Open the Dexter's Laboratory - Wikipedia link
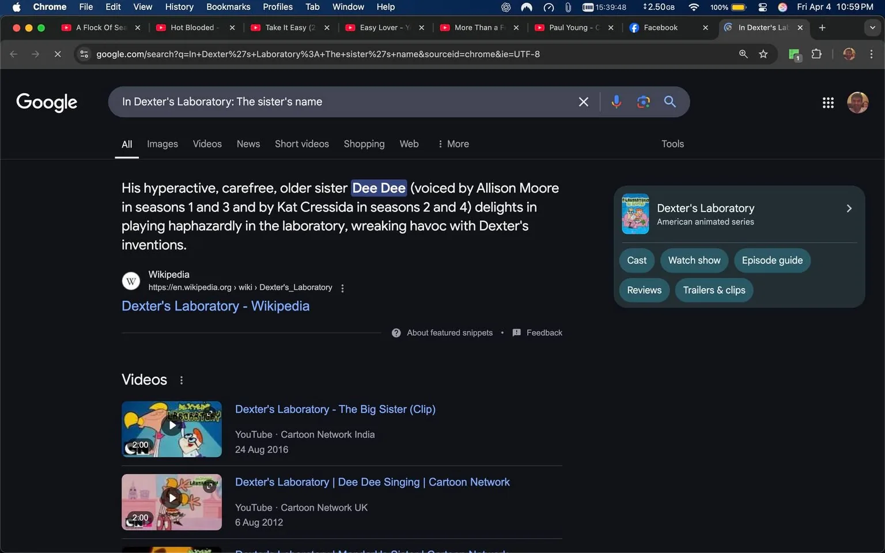885x553 pixels. [215, 306]
